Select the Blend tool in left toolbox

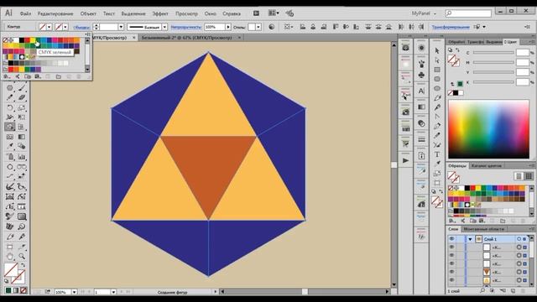[22, 147]
